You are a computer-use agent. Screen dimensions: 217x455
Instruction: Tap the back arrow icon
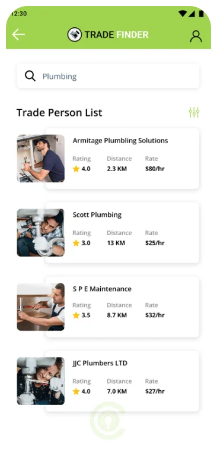point(18,35)
